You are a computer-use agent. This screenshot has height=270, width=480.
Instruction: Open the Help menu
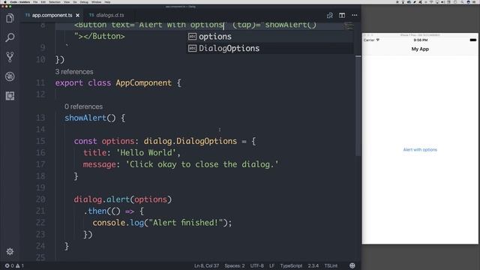point(107,1)
